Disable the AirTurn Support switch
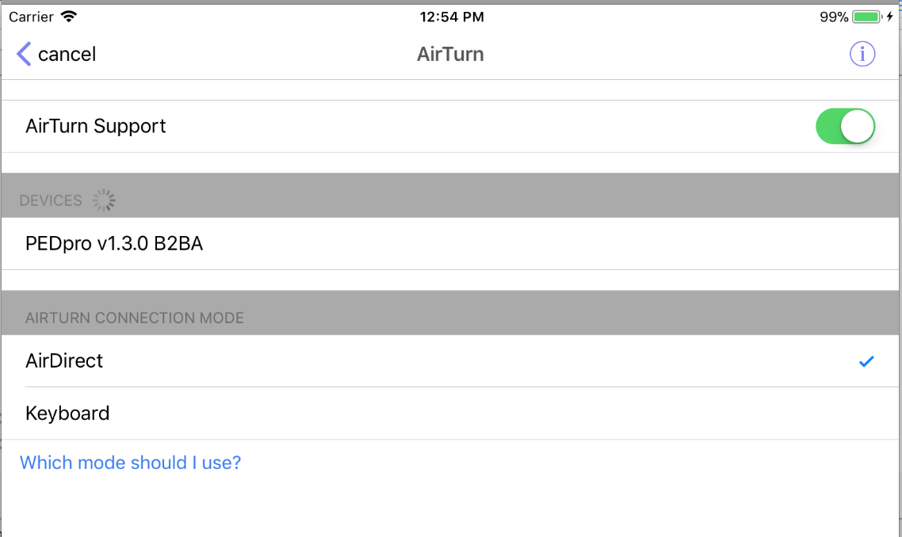This screenshot has width=902, height=537. [845, 127]
